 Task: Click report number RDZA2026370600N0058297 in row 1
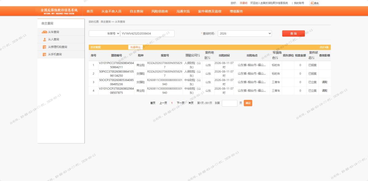[165, 65]
